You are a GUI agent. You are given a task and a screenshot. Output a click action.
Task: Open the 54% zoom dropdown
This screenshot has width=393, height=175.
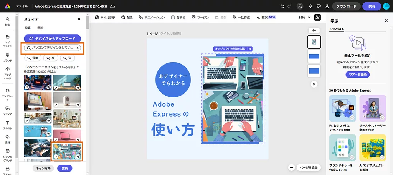304,18
